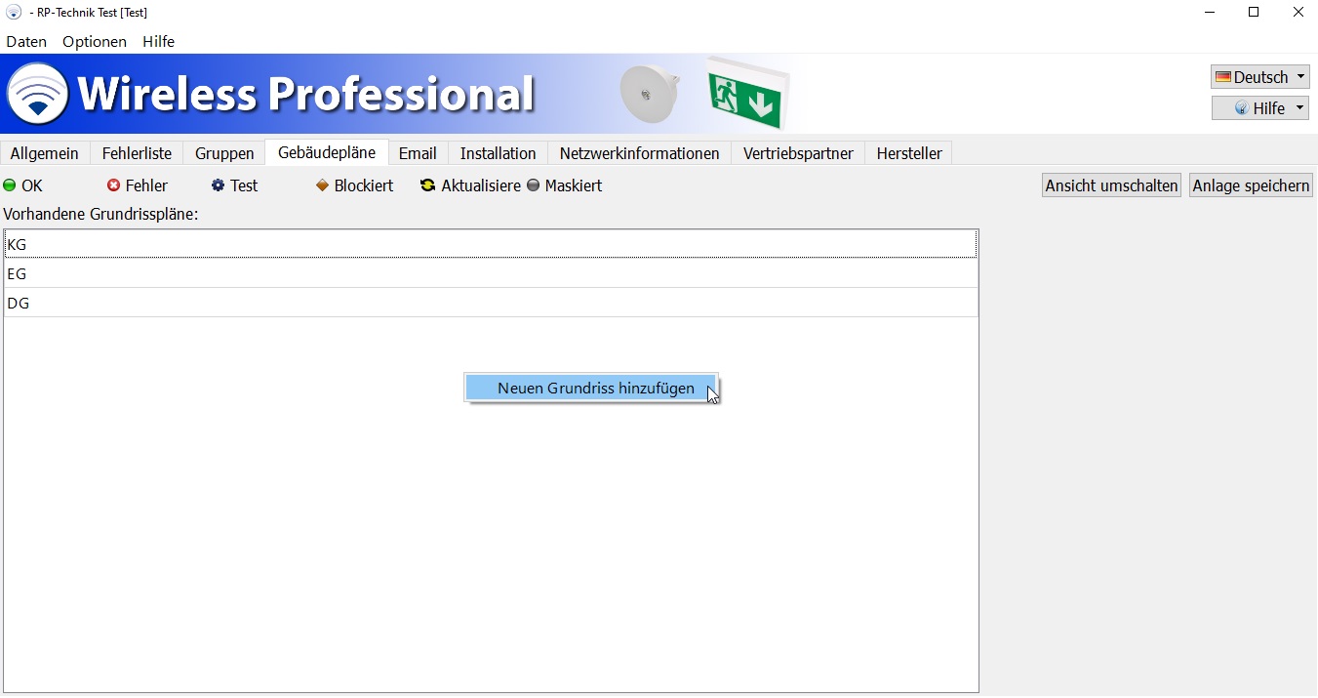Close the RP-Technik Test window
This screenshot has width=1318, height=698.
point(1298,13)
